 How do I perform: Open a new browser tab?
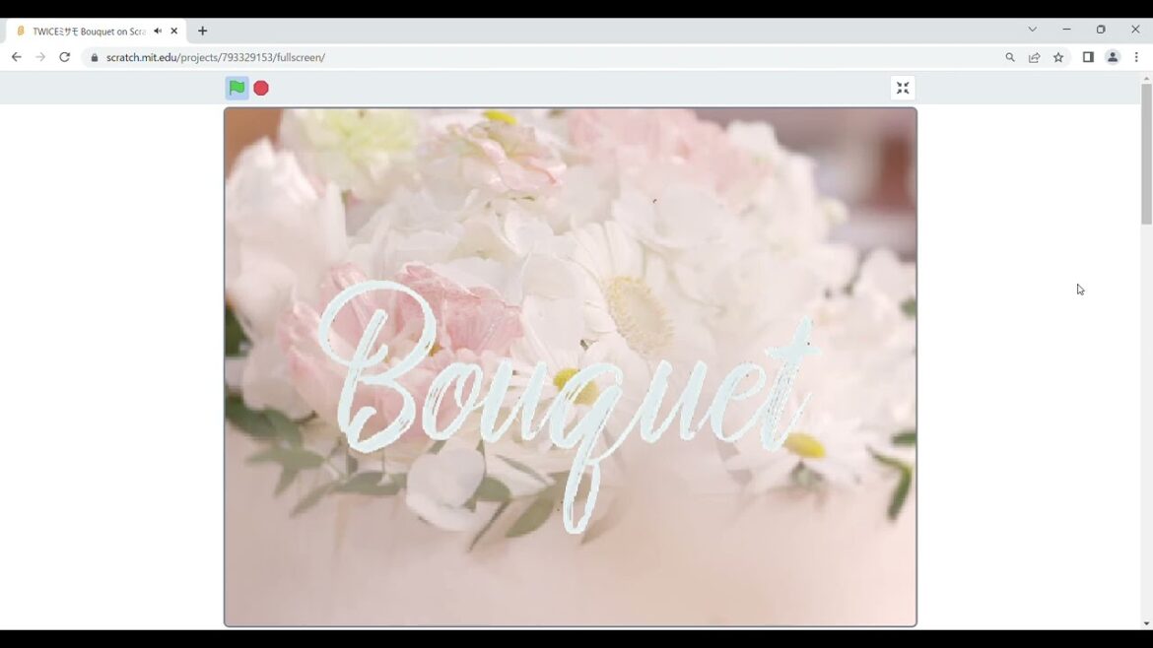[x=203, y=32]
